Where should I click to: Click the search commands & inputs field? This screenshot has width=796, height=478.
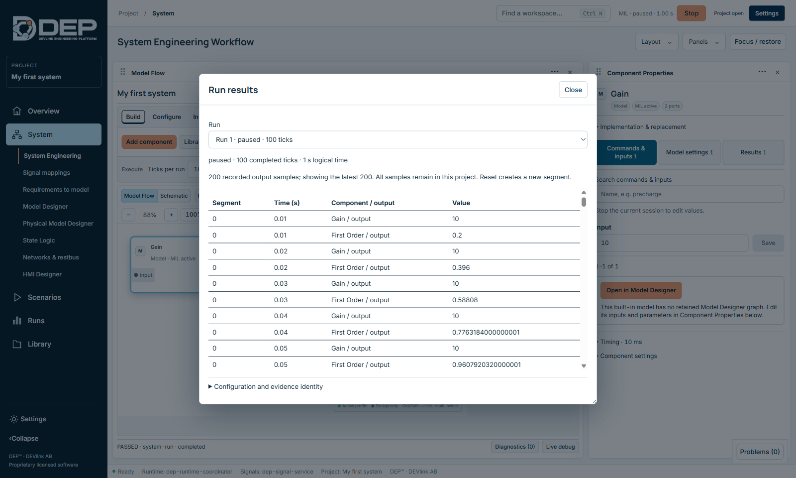(x=690, y=194)
